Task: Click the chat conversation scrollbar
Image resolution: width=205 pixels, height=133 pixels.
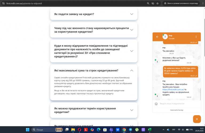Action: [x=200, y=94]
